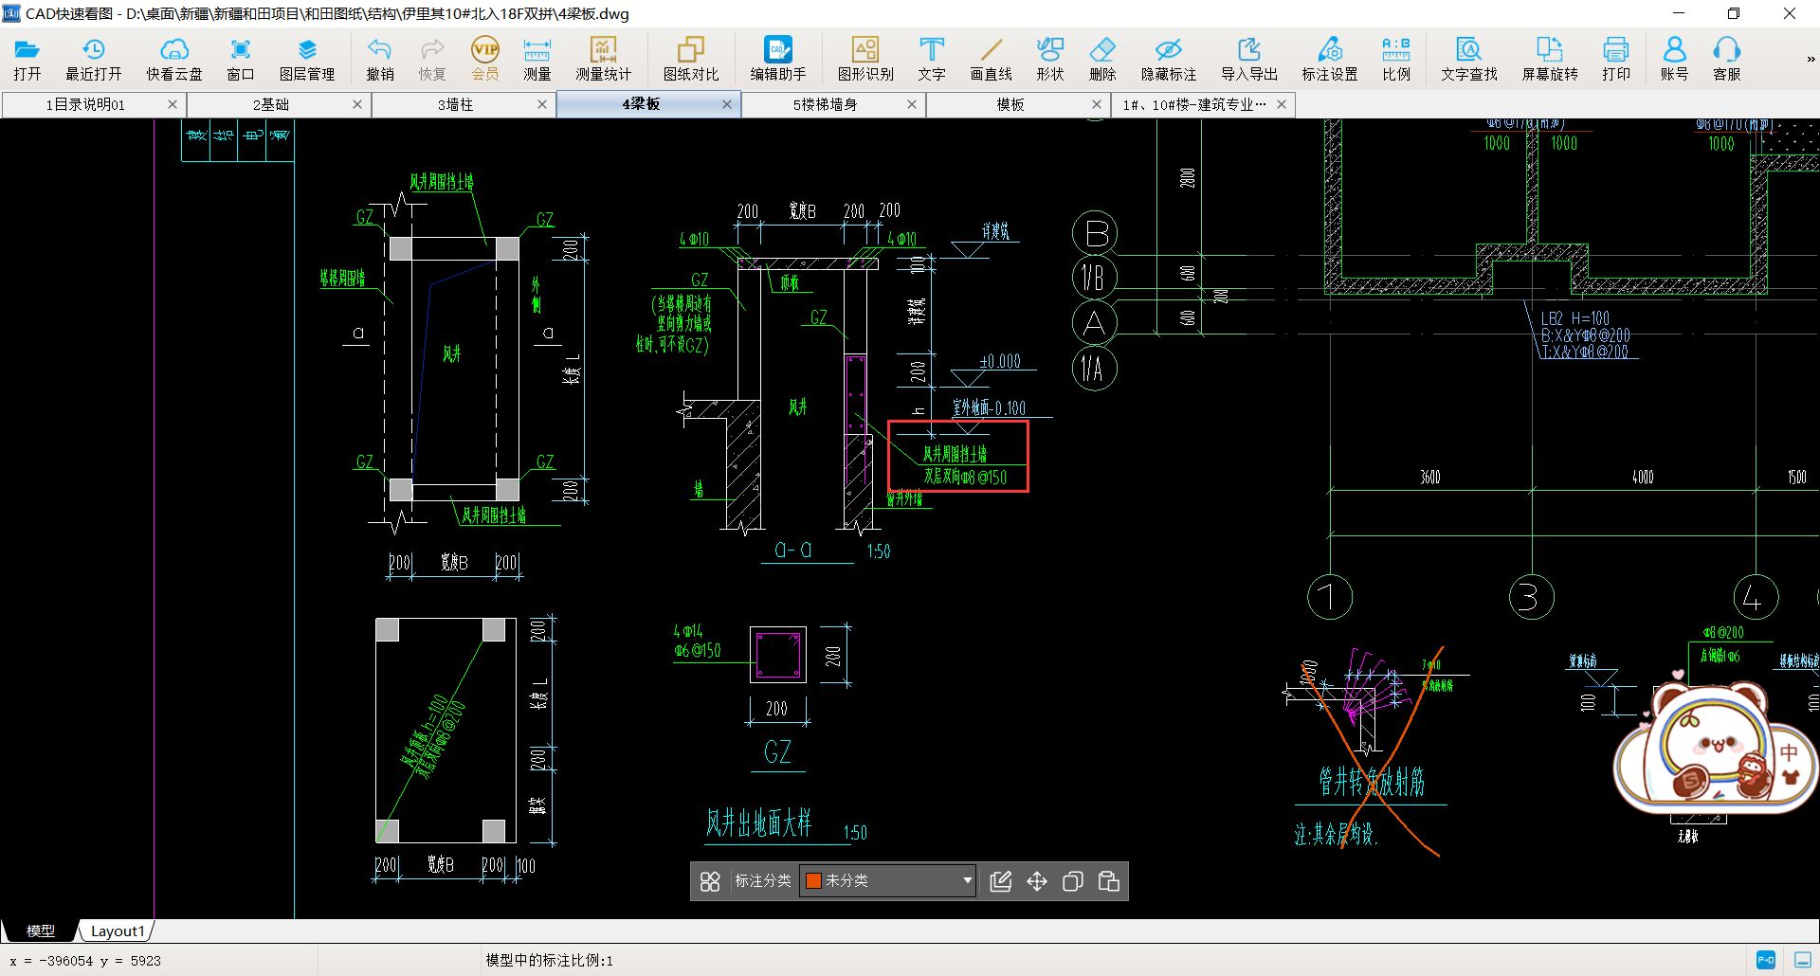Open the 编辑助手 edit assistant
The height and width of the screenshot is (976, 1820).
pyautogui.click(x=778, y=59)
